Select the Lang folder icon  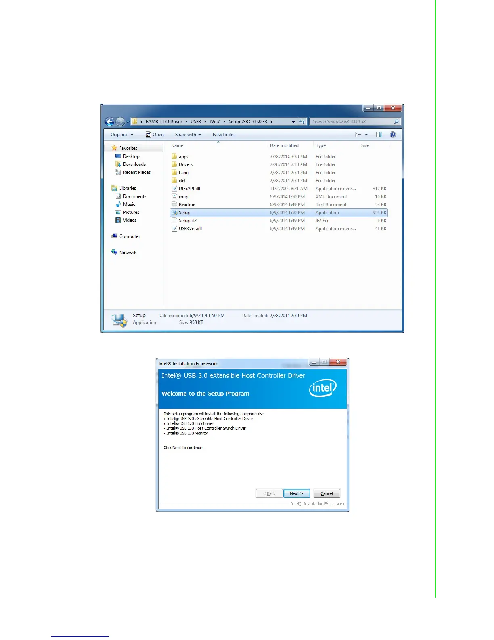174,173
